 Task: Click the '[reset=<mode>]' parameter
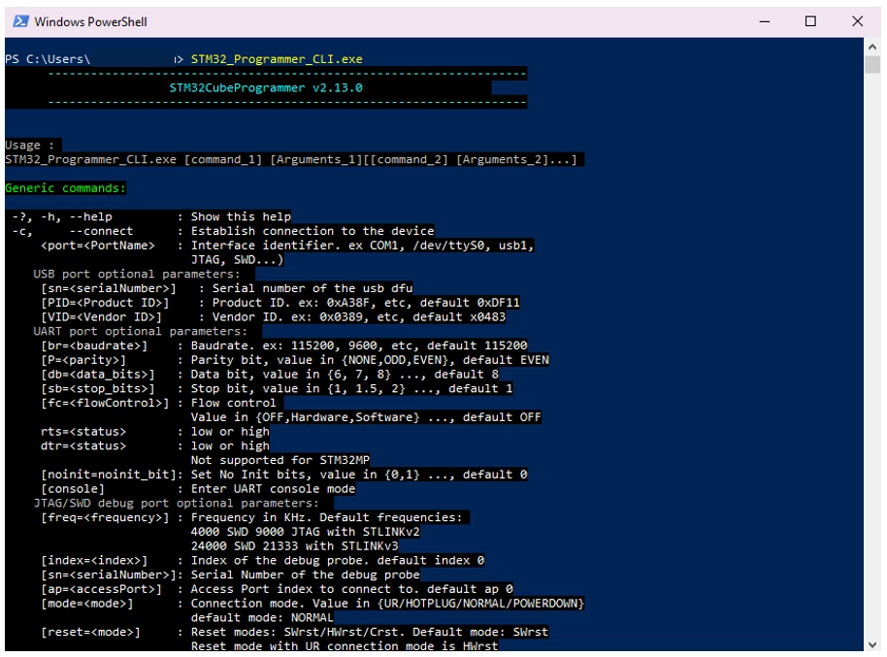point(90,632)
